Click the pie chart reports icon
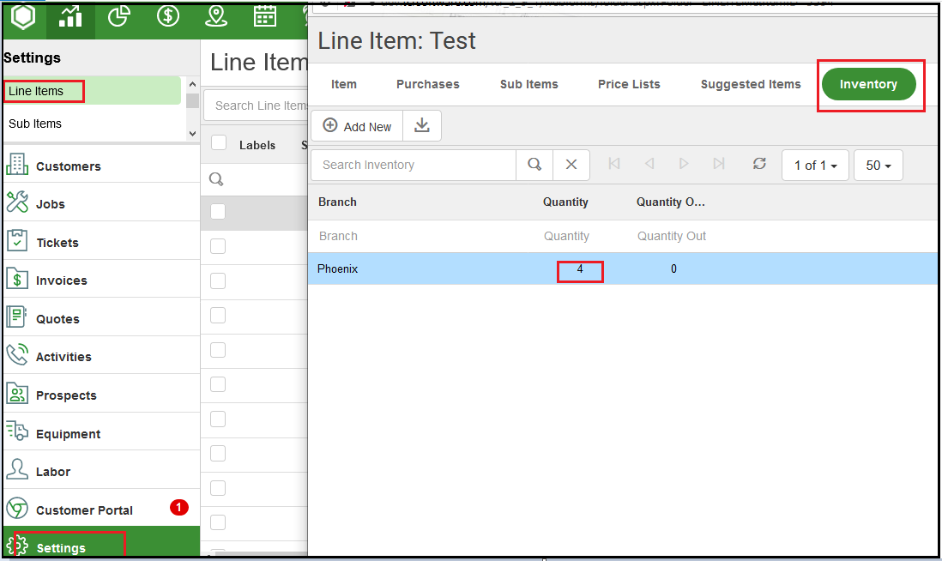The image size is (942, 561). coord(119,16)
